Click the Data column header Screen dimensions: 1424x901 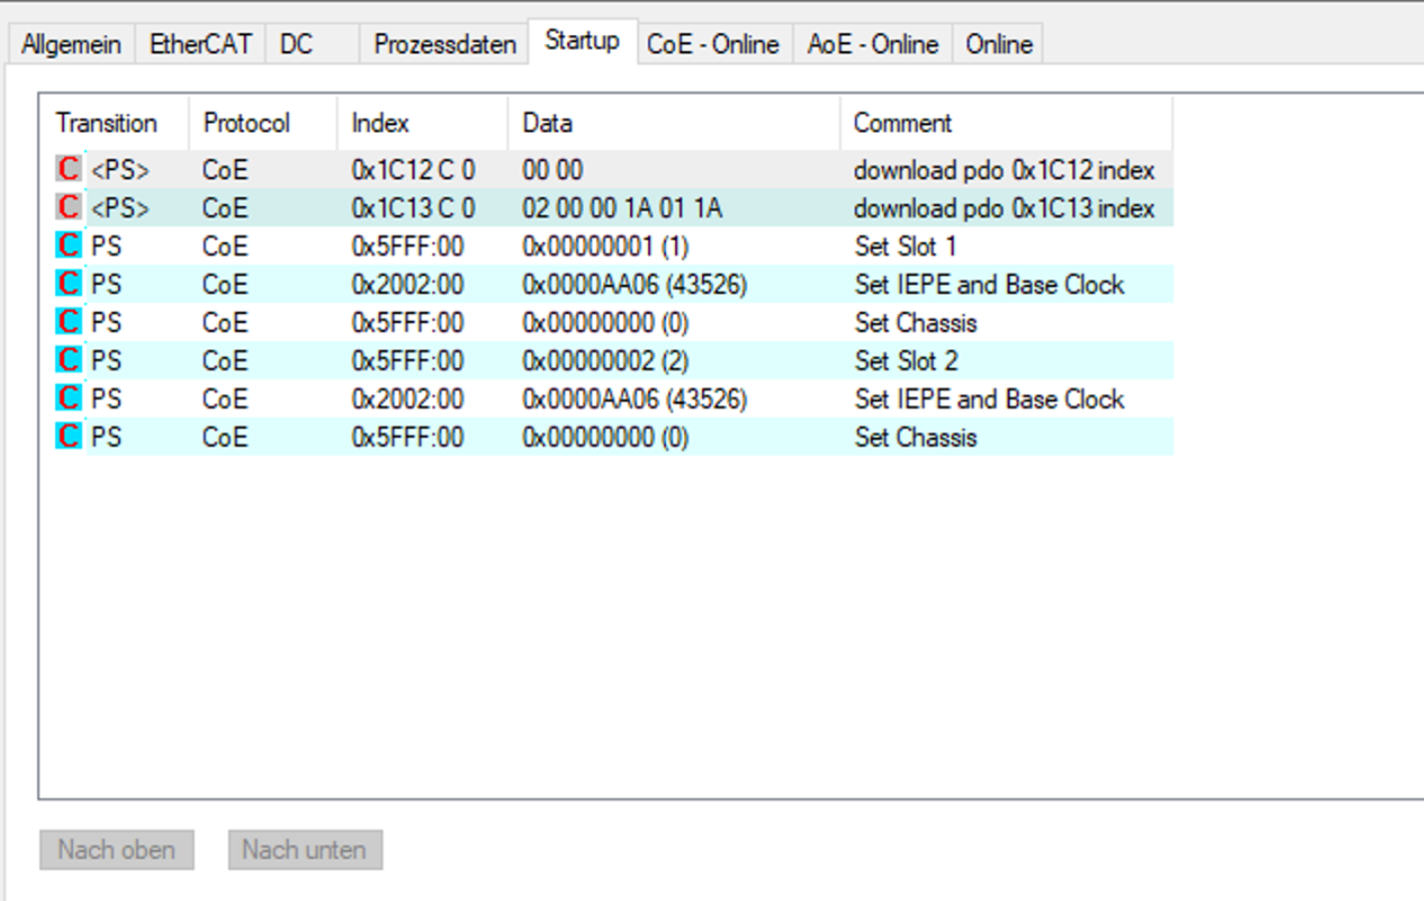[x=674, y=123]
